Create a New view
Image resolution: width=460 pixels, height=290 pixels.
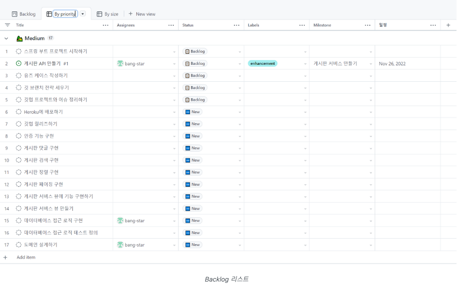(x=142, y=14)
